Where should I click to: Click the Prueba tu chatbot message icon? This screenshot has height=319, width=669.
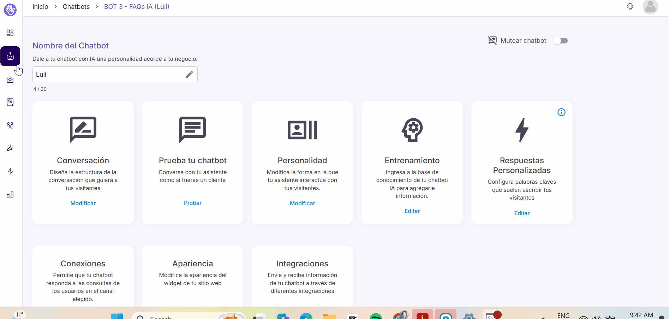[x=192, y=130]
